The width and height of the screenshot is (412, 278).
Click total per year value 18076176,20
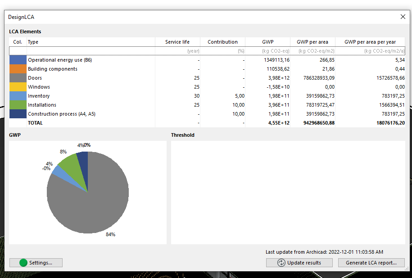[390, 123]
